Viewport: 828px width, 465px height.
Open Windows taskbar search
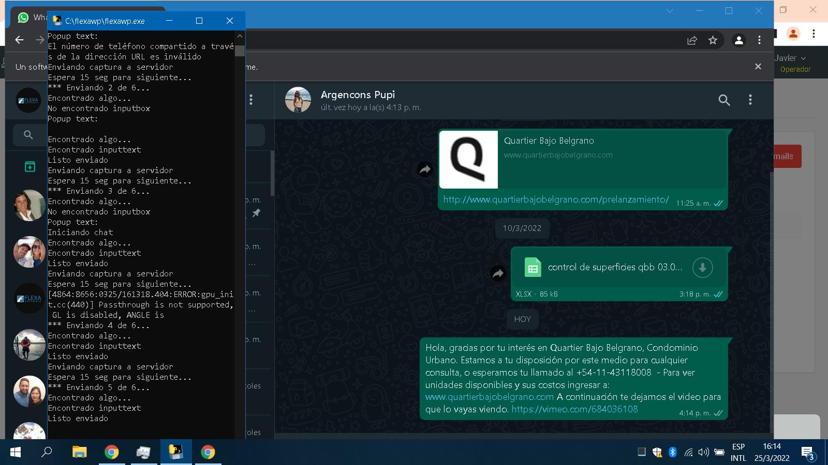[x=47, y=452]
